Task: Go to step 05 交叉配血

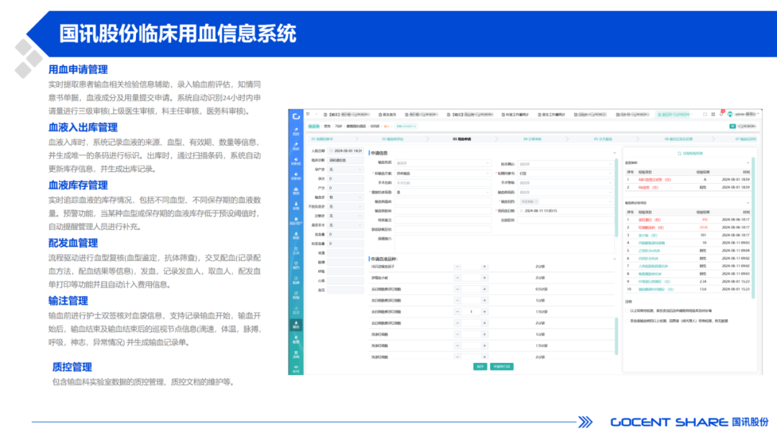Action: (x=603, y=139)
